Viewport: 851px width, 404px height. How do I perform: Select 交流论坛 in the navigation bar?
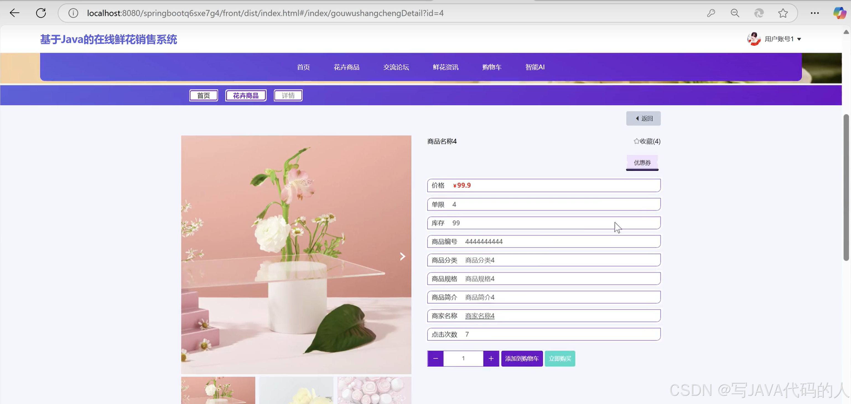click(396, 67)
